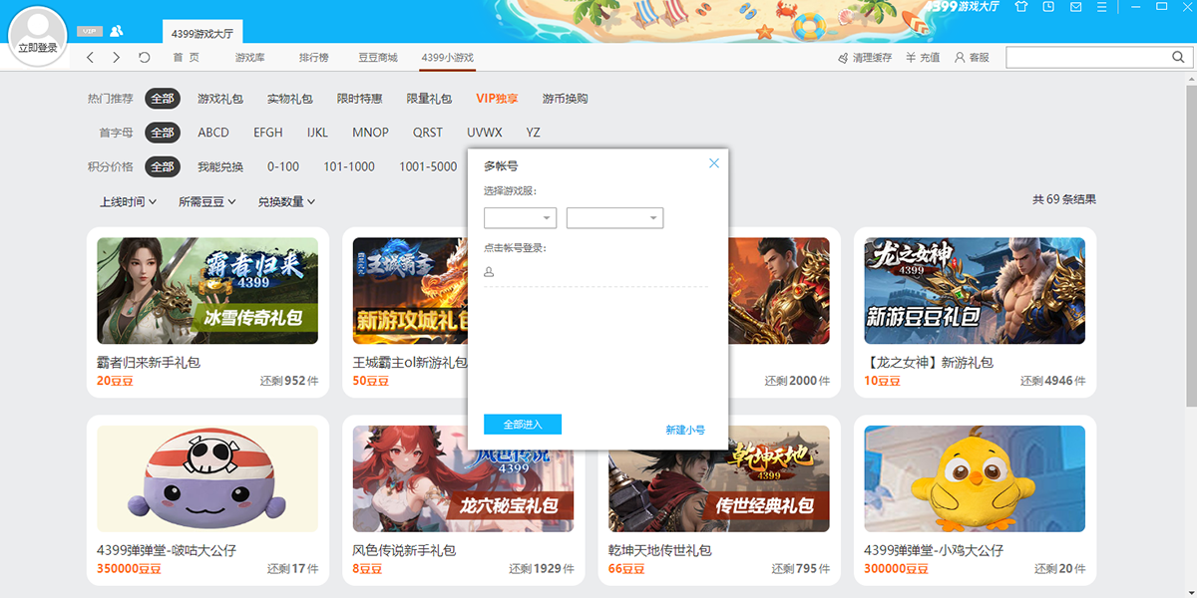Open the first game server dropdown

[520, 218]
